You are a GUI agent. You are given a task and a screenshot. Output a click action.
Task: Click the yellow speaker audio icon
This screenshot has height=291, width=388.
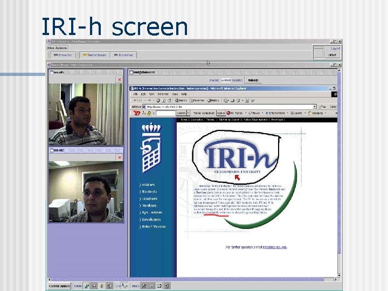click(102, 286)
